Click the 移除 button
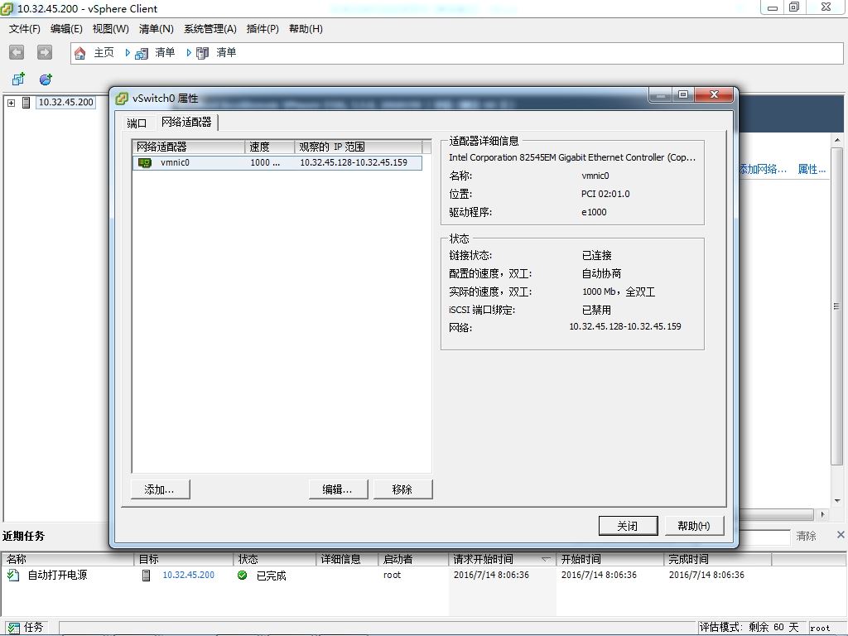The height and width of the screenshot is (636, 848). click(x=403, y=489)
